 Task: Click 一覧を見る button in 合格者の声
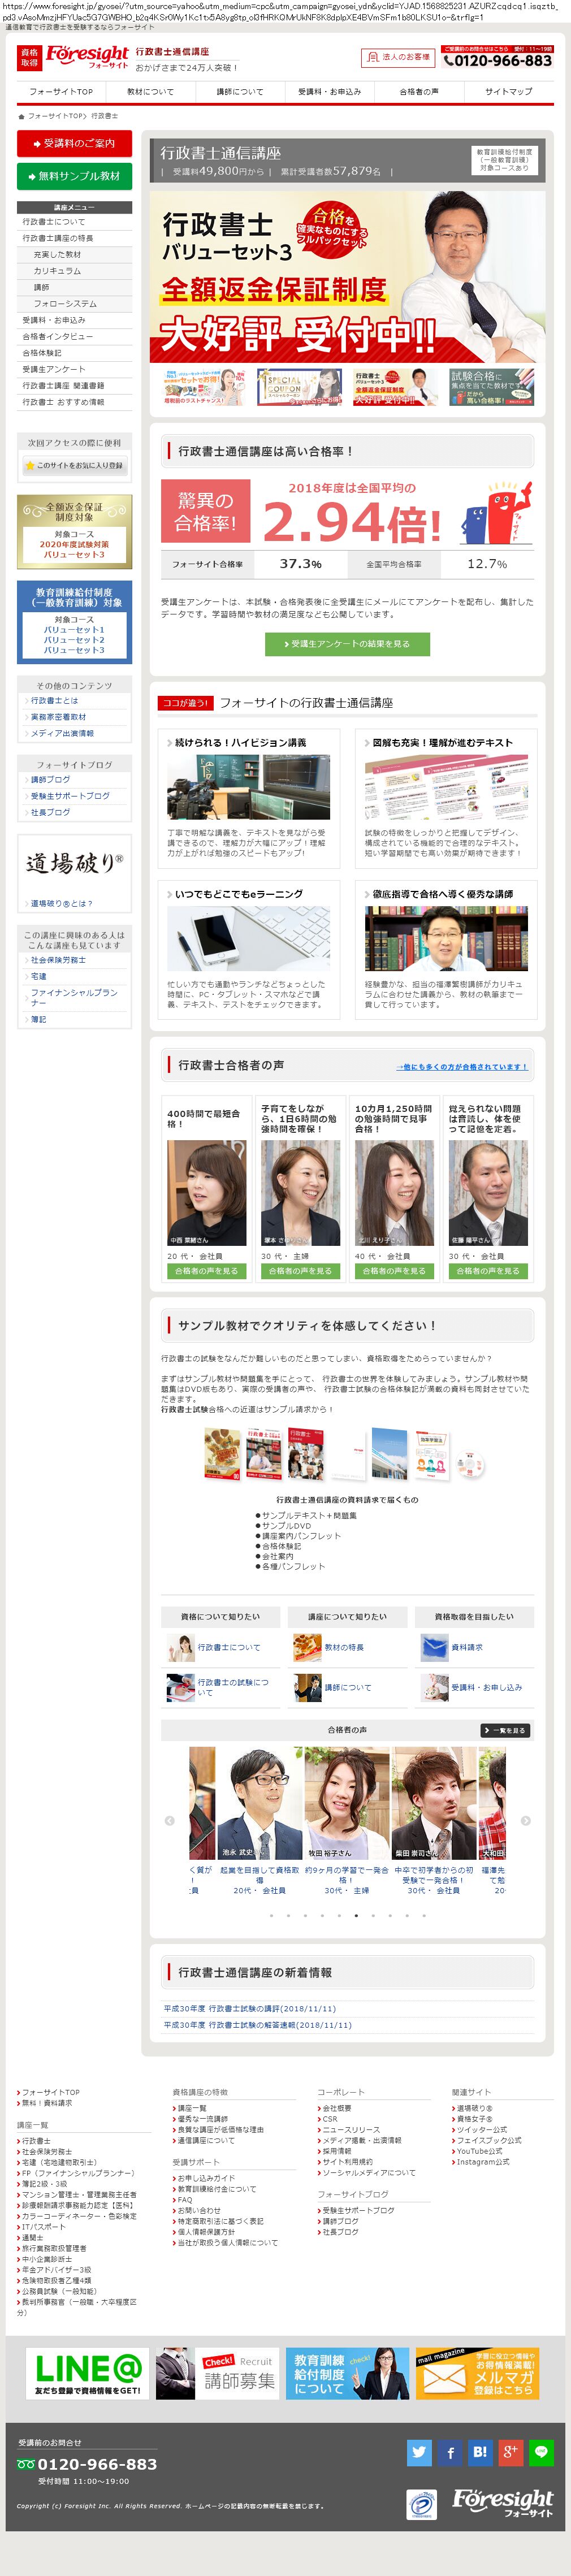pyautogui.click(x=505, y=1730)
